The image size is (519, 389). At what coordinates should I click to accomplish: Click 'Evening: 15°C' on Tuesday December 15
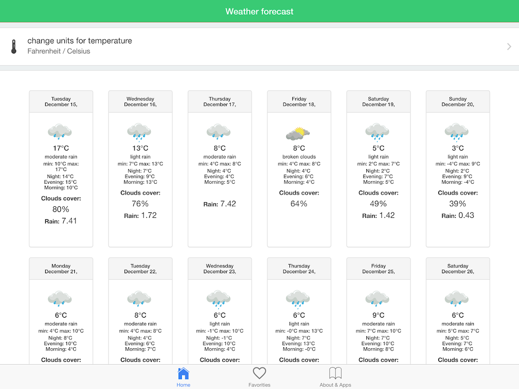point(60,182)
